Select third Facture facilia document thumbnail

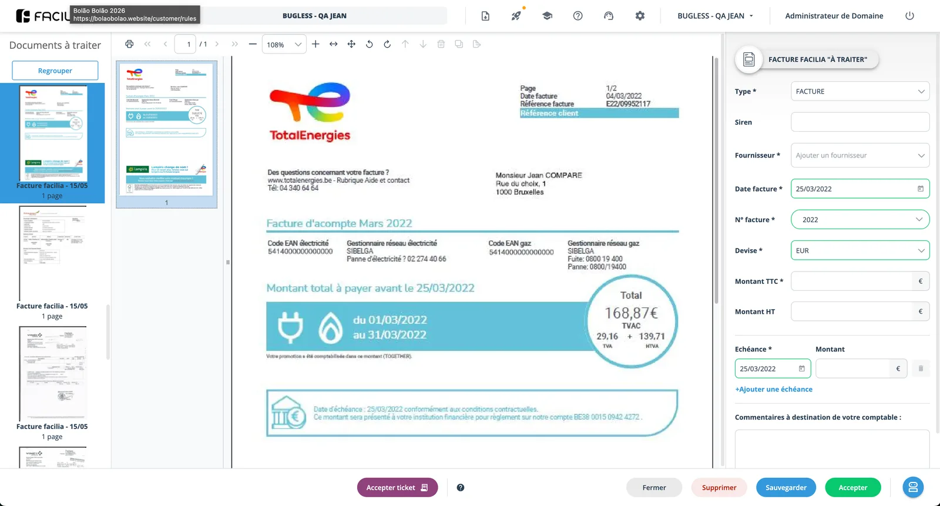click(x=53, y=374)
